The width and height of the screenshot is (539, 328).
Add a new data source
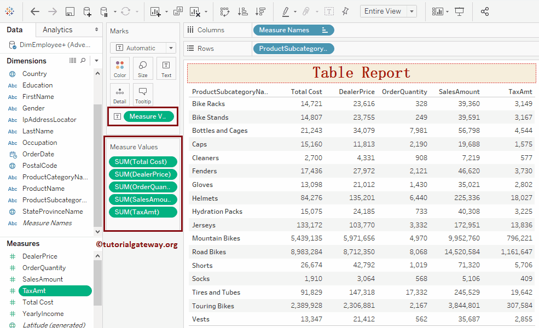point(87,11)
